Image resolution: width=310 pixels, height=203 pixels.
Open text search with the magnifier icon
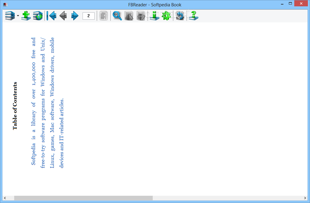pyautogui.click(x=117, y=16)
